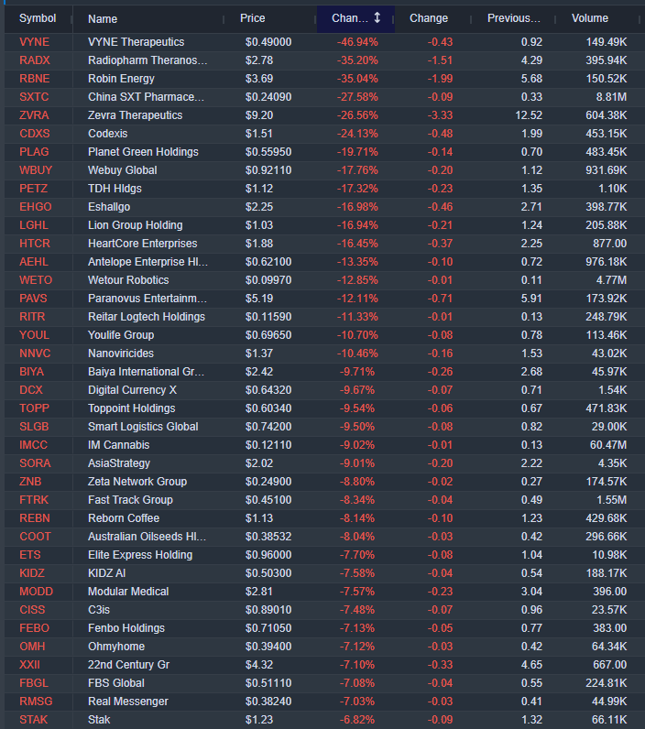The height and width of the screenshot is (729, 645).
Task: Open the ETS ticker symbol
Action: [30, 555]
